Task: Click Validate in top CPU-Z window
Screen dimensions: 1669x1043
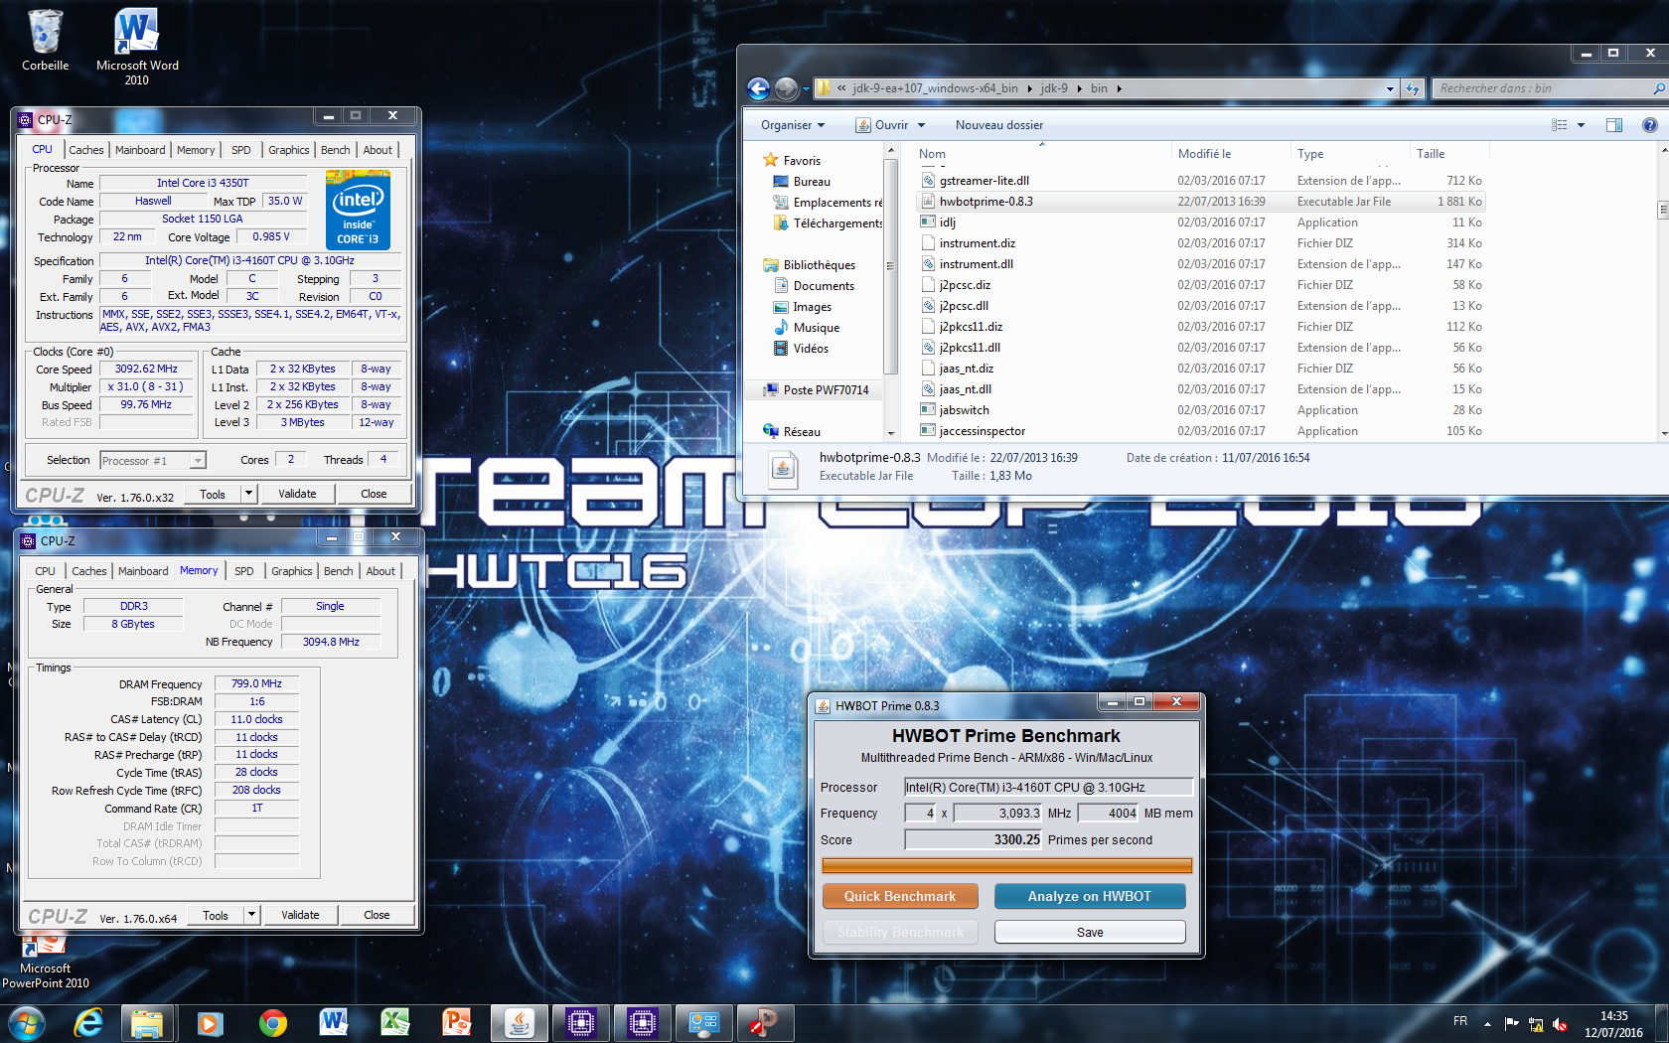Action: tap(297, 494)
